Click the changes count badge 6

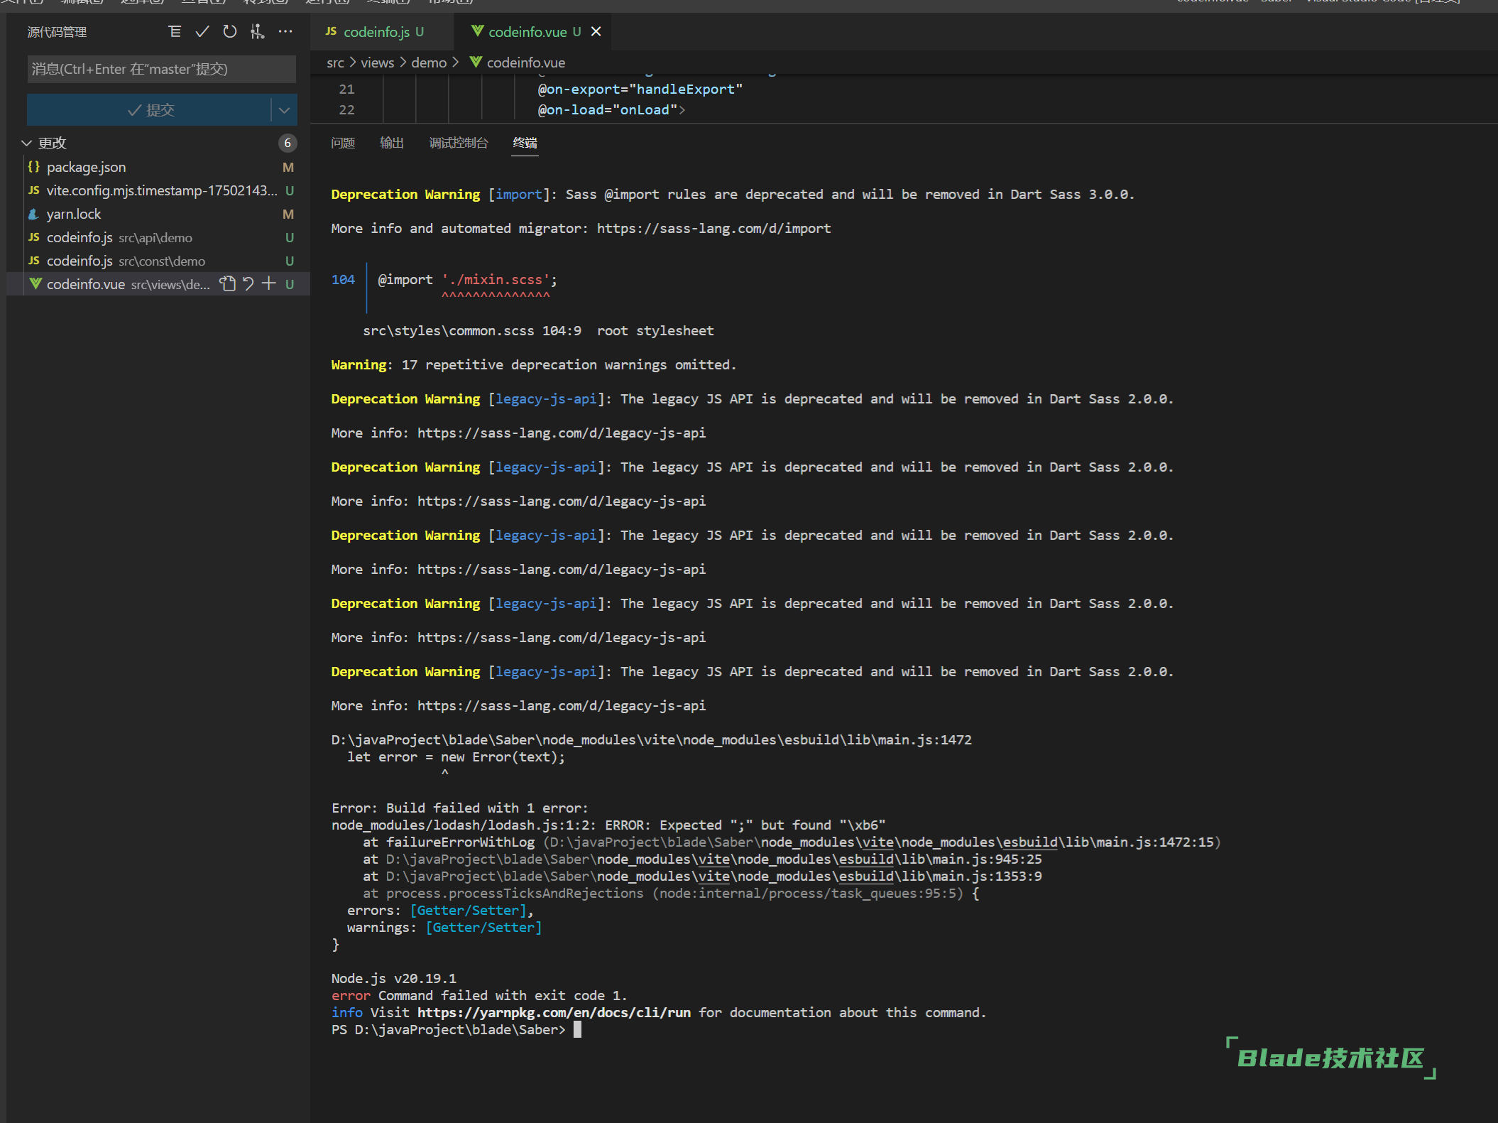pos(288,143)
